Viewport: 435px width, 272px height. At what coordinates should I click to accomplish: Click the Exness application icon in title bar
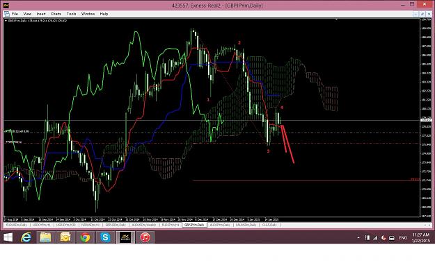click(6, 6)
